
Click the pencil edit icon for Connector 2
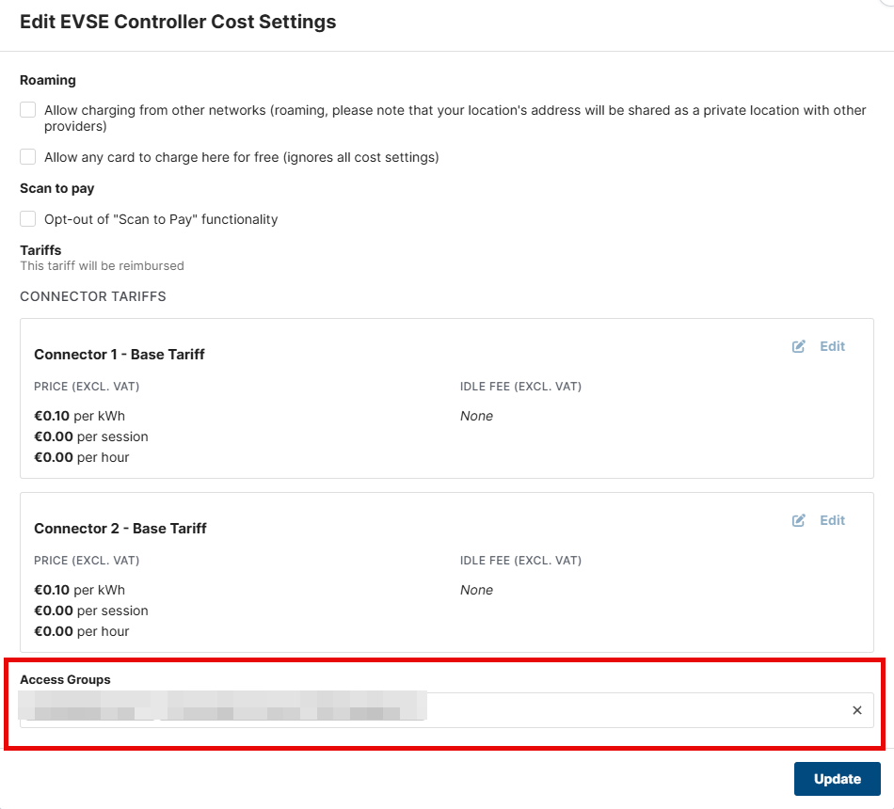(x=799, y=520)
